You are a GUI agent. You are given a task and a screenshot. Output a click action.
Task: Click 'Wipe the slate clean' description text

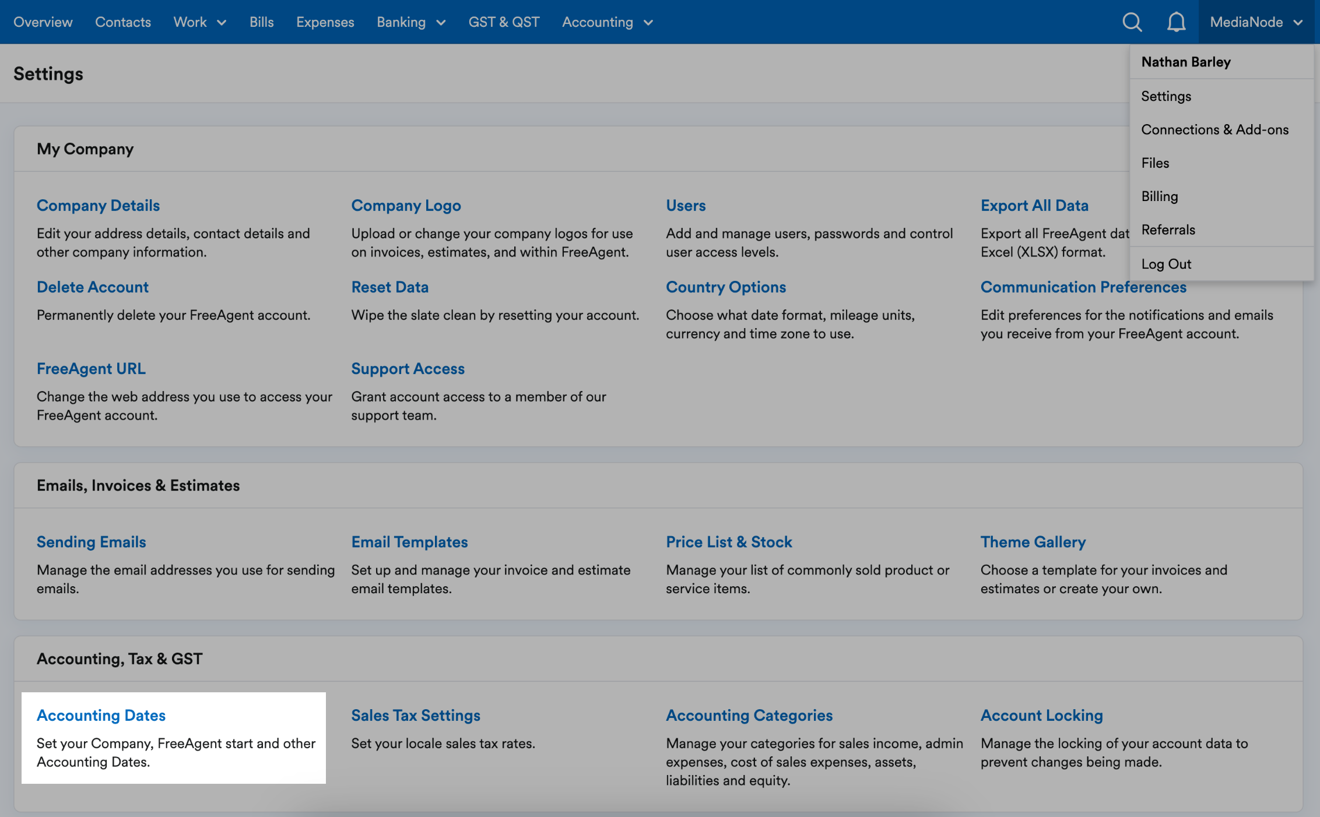point(495,315)
